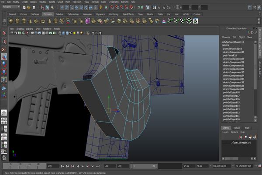Save scene from status line

pos(34,7)
